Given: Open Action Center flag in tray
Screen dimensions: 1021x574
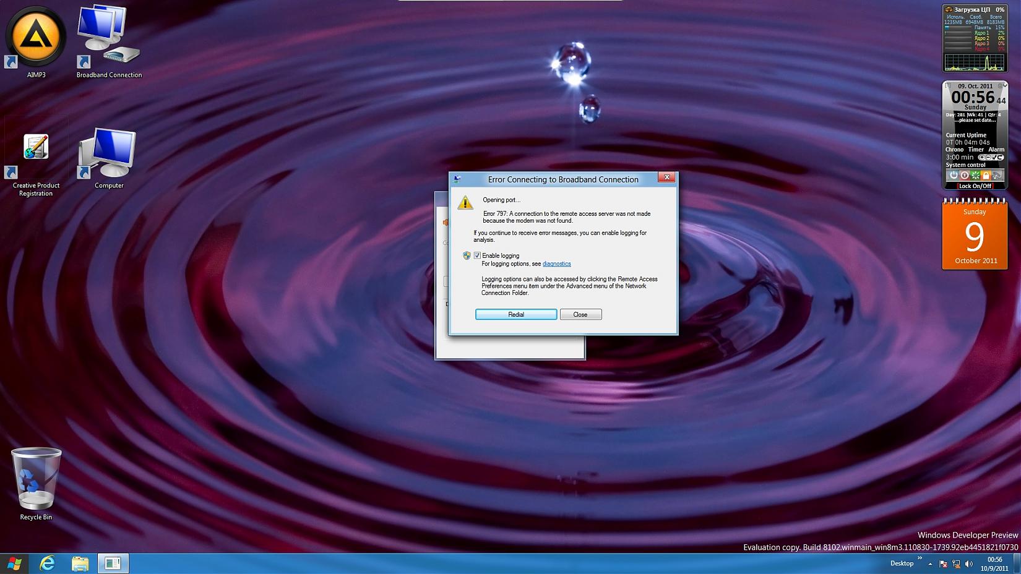Looking at the screenshot, I should coord(943,564).
